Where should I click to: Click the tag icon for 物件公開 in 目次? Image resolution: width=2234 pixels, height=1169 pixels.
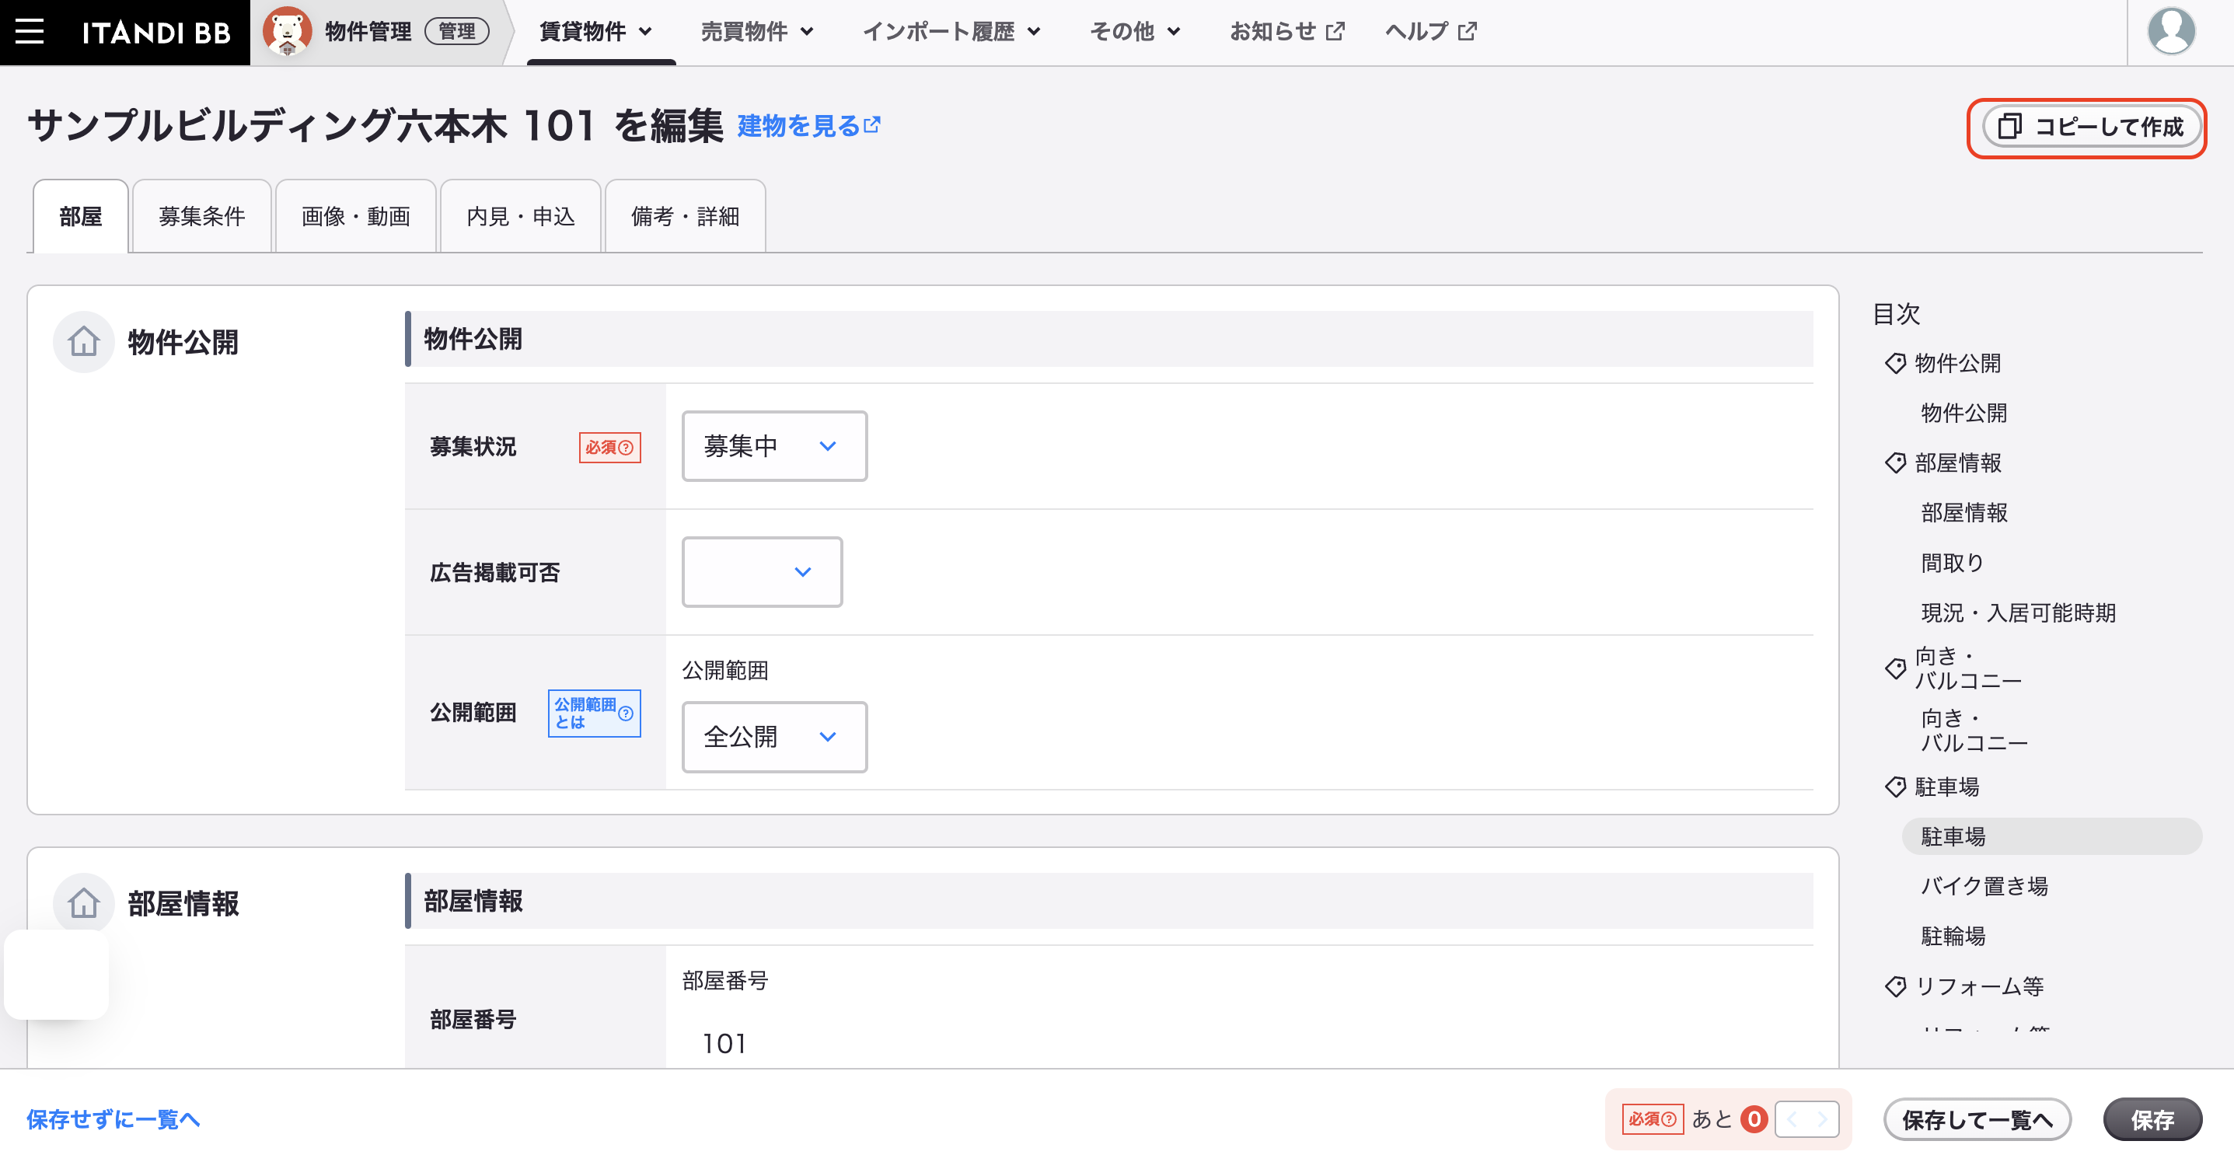click(1895, 363)
